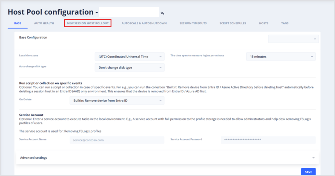Click the Service Account Name field

(117, 140)
